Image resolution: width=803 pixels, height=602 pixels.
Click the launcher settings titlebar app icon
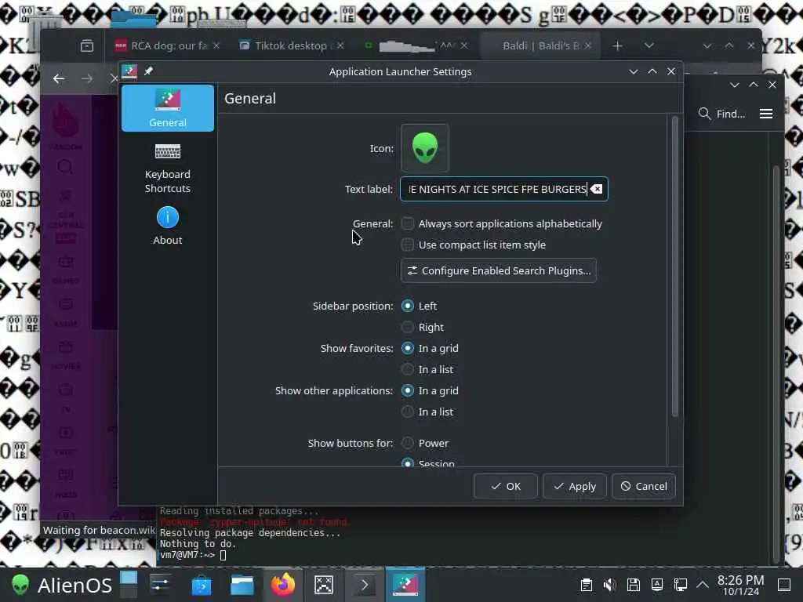[129, 71]
